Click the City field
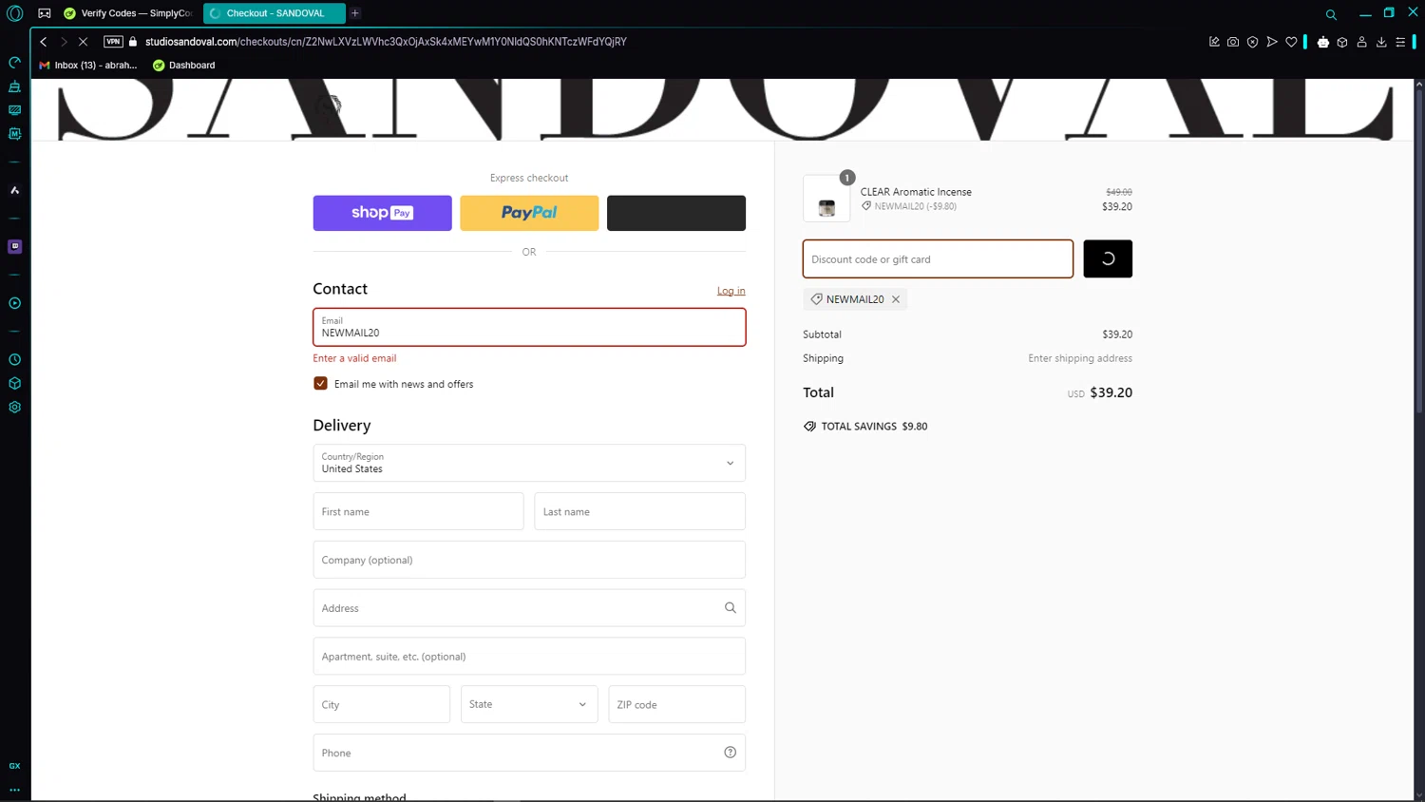The height and width of the screenshot is (802, 1425). 382,704
